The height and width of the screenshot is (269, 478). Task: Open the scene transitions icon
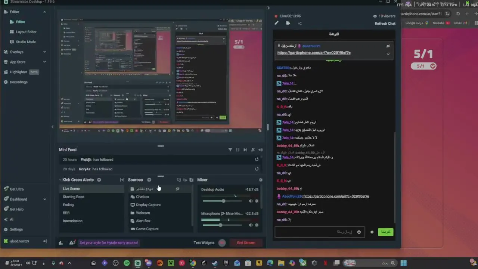click(122, 180)
